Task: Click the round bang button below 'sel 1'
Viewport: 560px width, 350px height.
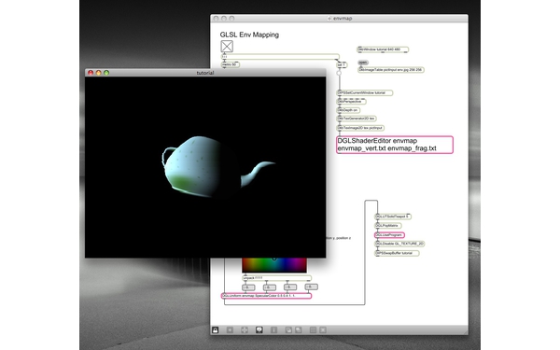Action: click(339, 73)
